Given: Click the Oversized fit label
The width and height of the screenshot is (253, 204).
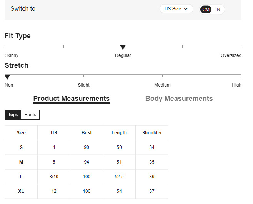Looking at the screenshot, I should [x=231, y=55].
